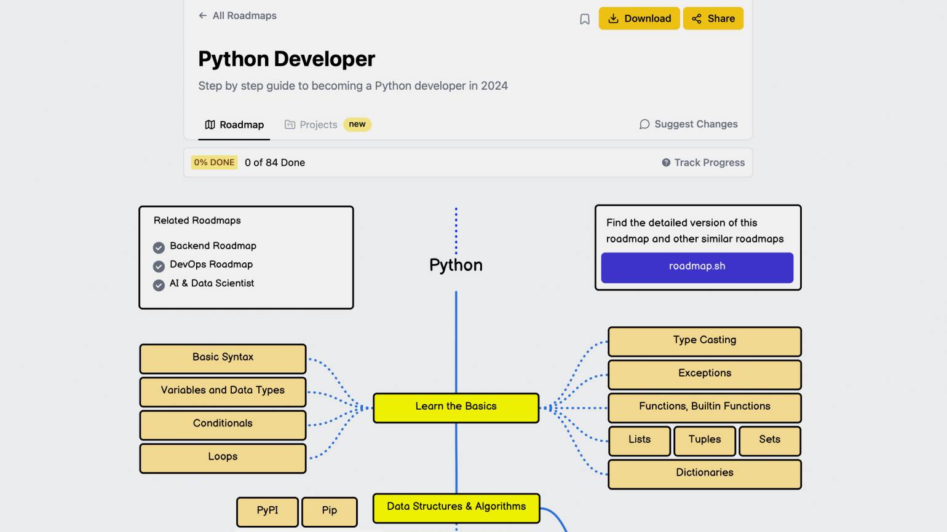Open the Track Progress link

709,163
